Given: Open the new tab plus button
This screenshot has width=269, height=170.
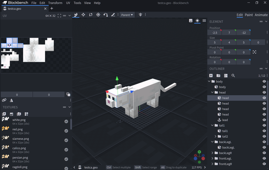Looking at the screenshot, I should tap(52, 8).
